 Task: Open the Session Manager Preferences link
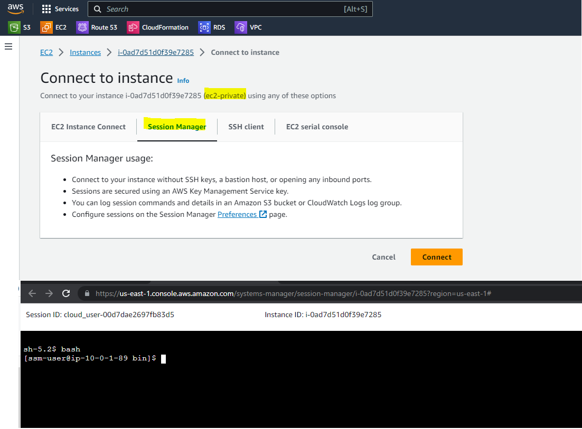point(237,214)
